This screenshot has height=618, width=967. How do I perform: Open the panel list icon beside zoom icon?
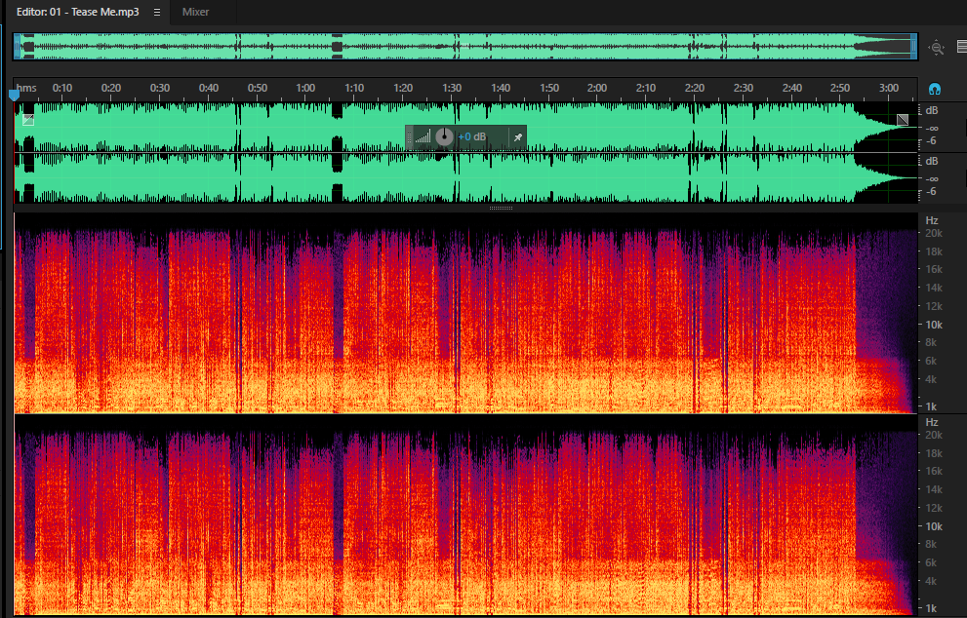click(x=961, y=46)
